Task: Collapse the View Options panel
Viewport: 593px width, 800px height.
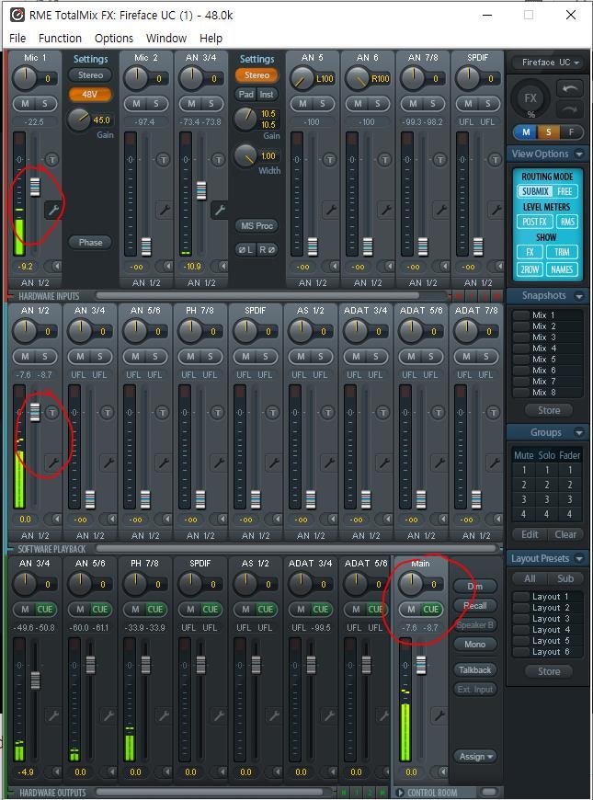Action: tap(579, 154)
